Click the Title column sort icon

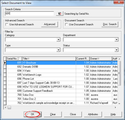tap(28, 59)
